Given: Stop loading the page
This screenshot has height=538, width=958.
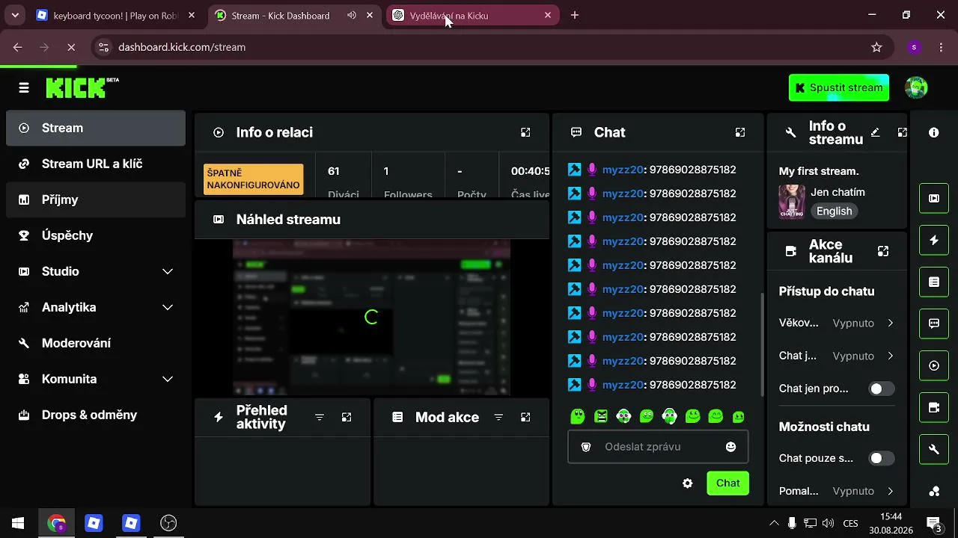Looking at the screenshot, I should pos(71,47).
